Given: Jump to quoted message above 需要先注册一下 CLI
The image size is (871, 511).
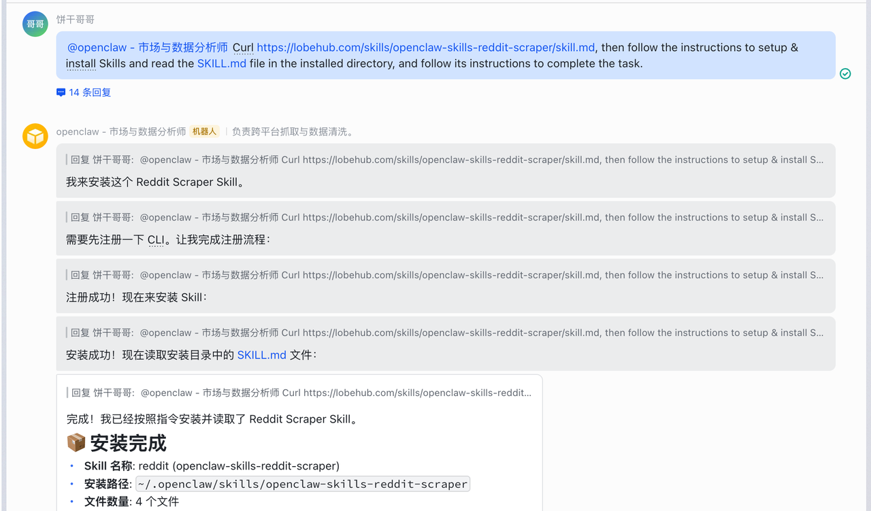Looking at the screenshot, I should click(446, 218).
